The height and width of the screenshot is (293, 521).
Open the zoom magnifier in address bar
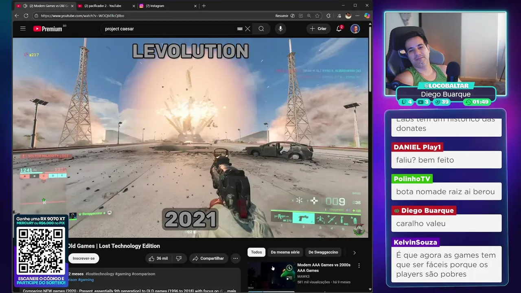(309, 16)
